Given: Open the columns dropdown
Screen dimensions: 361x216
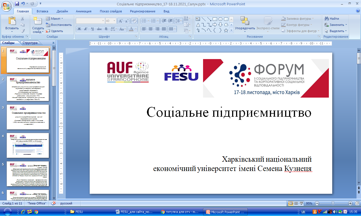Looking at the screenshot, I should 172,29.
